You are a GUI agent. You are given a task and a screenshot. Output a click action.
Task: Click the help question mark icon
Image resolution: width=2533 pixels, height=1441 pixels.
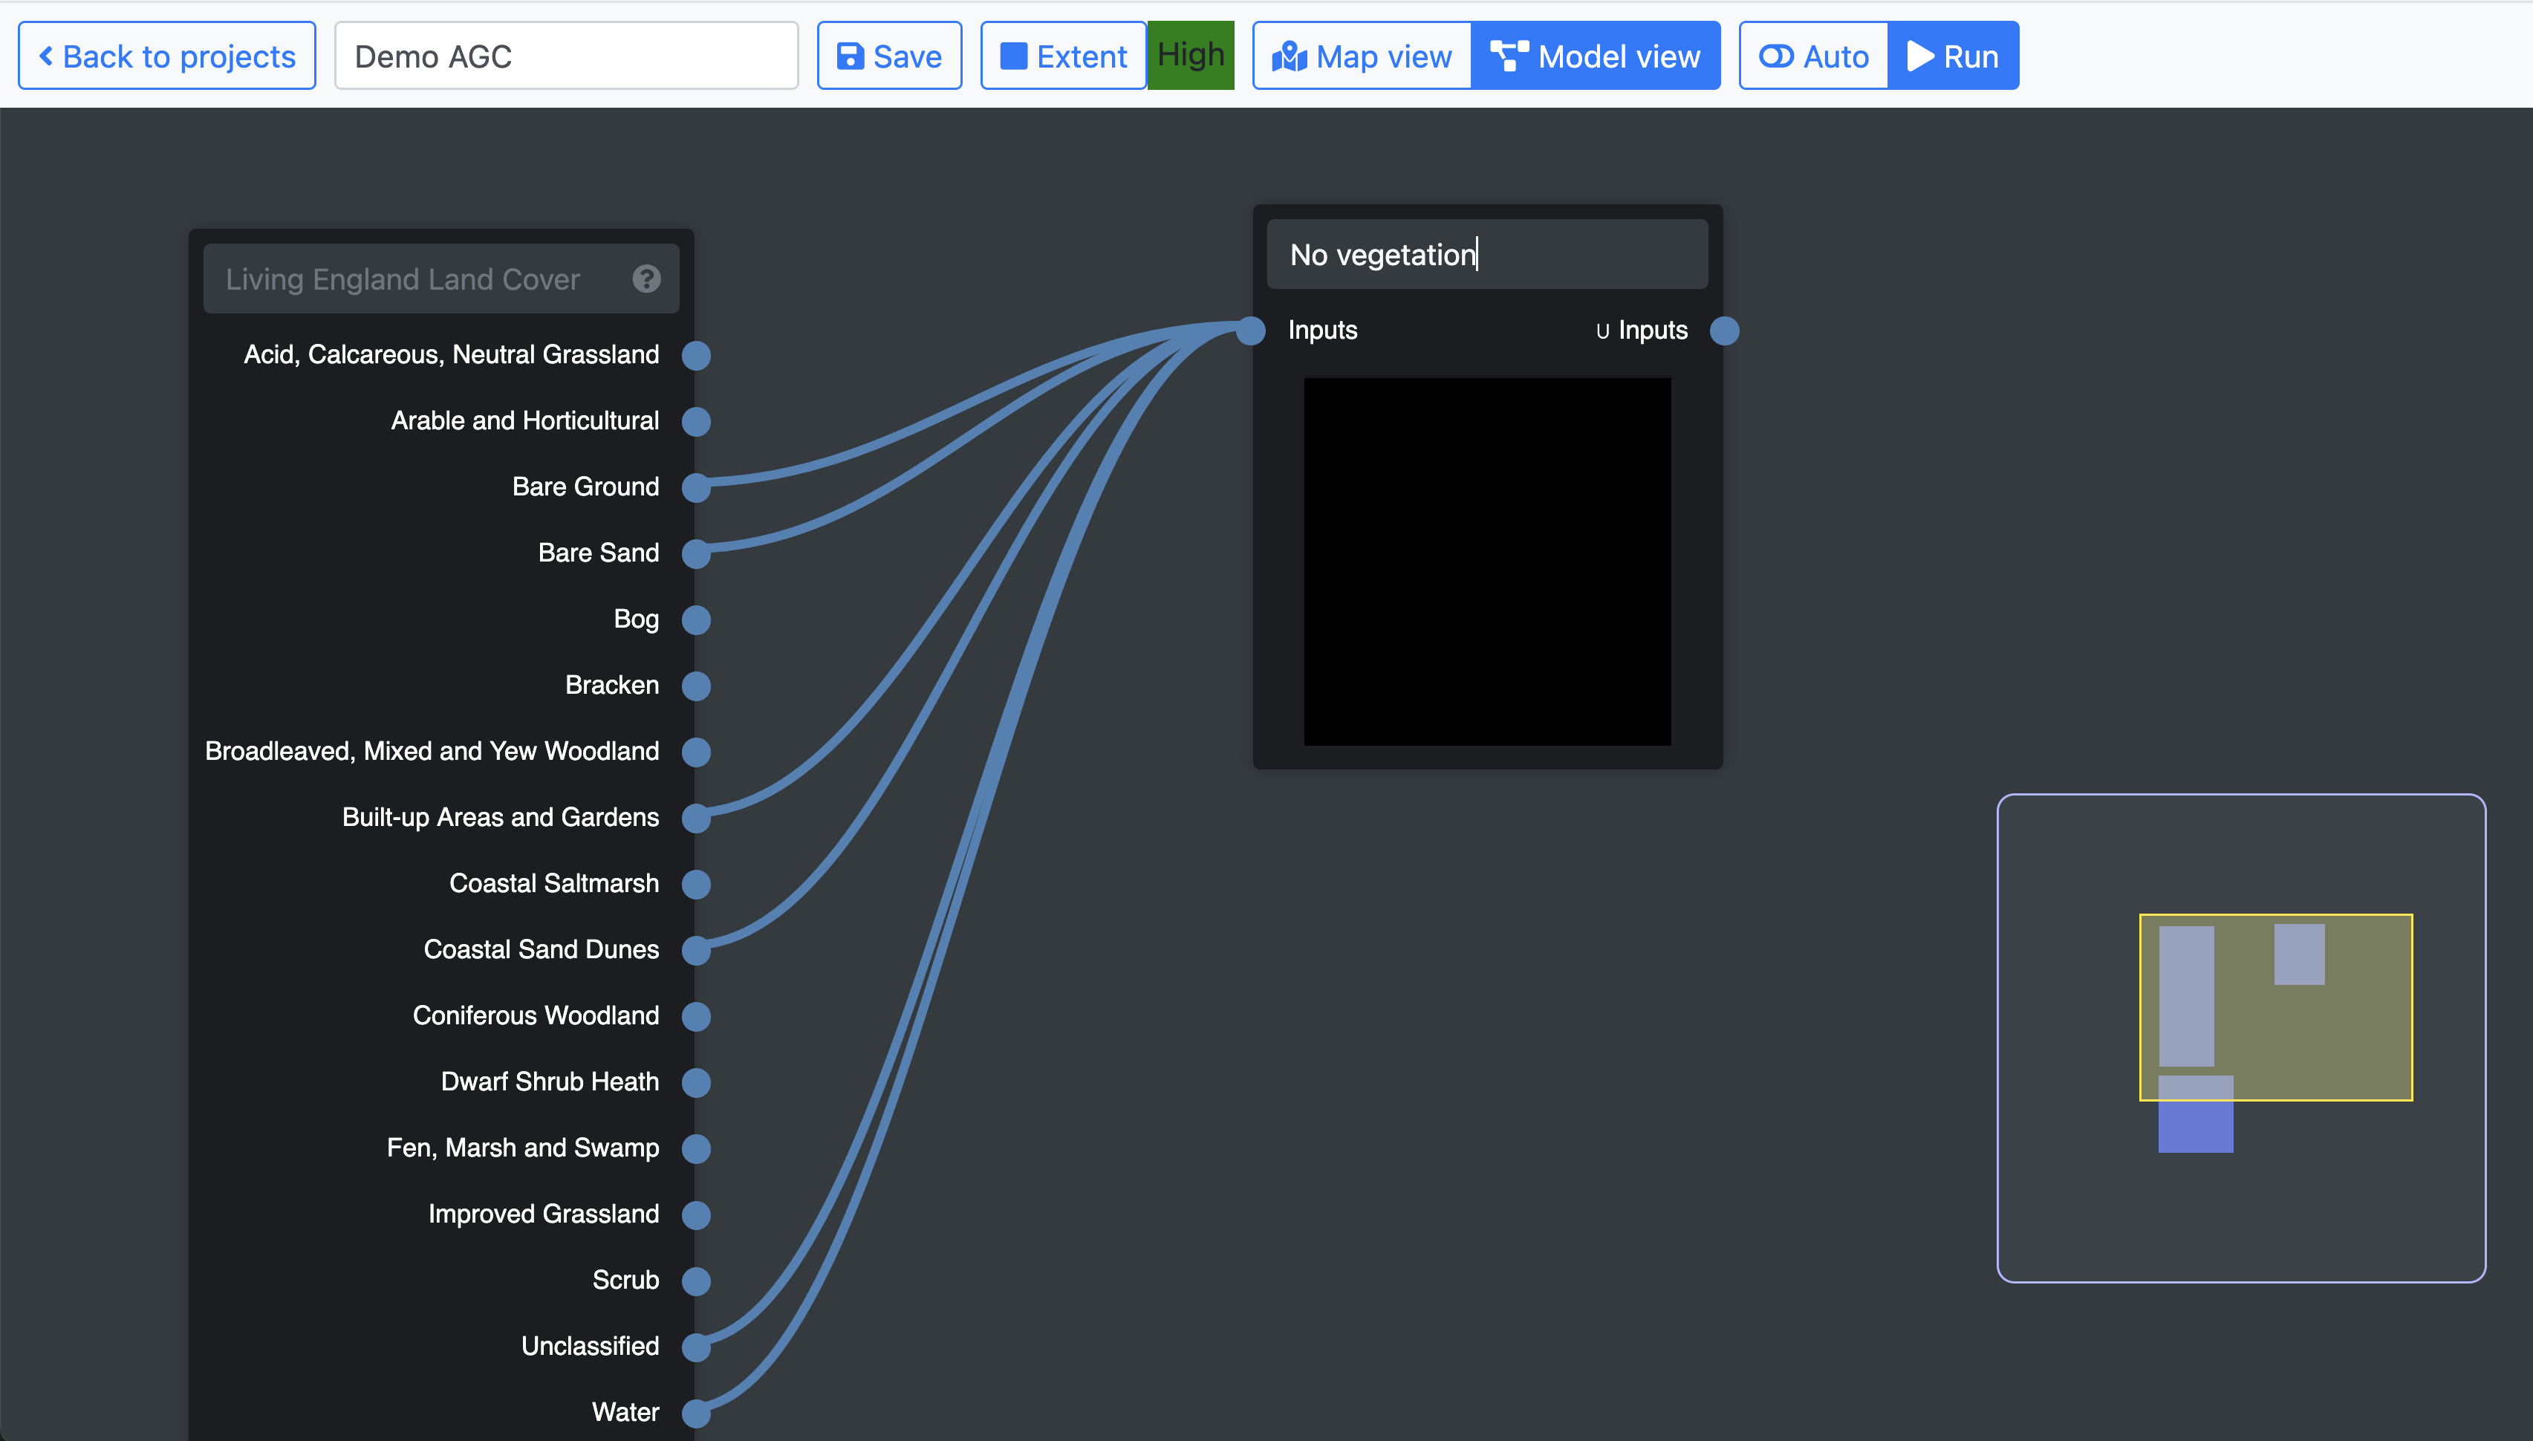646,279
